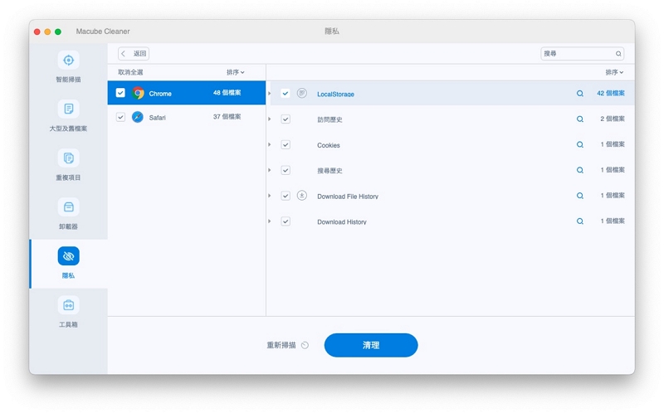Open the right panel 排序 sort dropdown
Viewport: 664px width, 413px height.
tap(614, 72)
